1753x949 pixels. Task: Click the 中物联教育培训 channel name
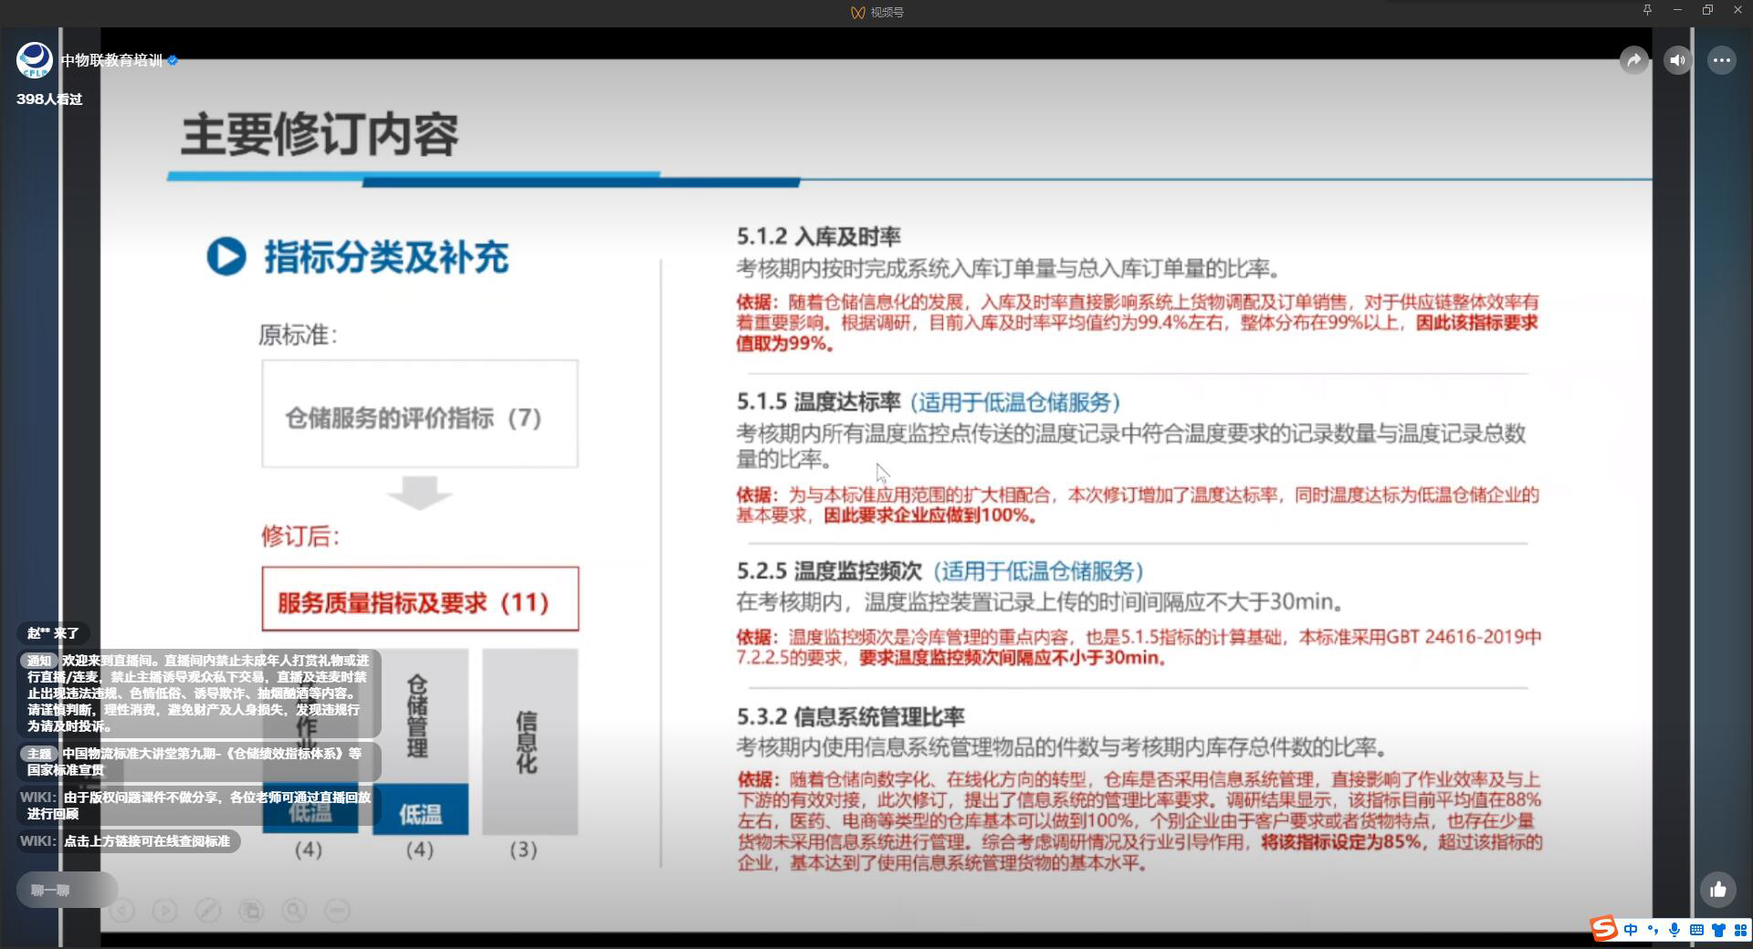click(111, 60)
